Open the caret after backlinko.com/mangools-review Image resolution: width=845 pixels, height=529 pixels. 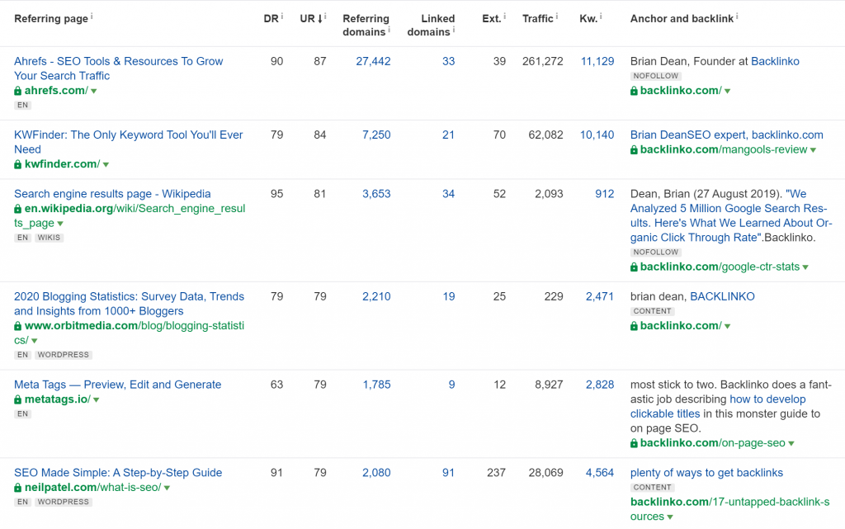[x=813, y=150]
